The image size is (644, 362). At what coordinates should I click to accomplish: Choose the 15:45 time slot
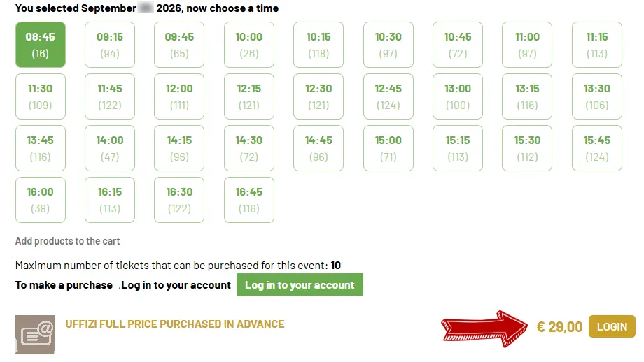point(597,148)
